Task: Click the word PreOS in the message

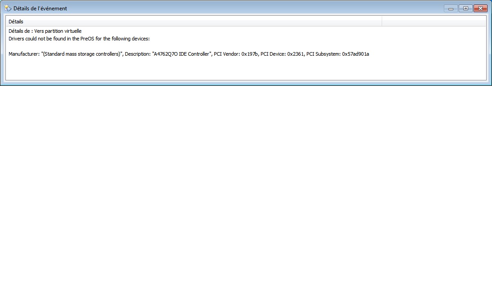Action: click(x=87, y=39)
